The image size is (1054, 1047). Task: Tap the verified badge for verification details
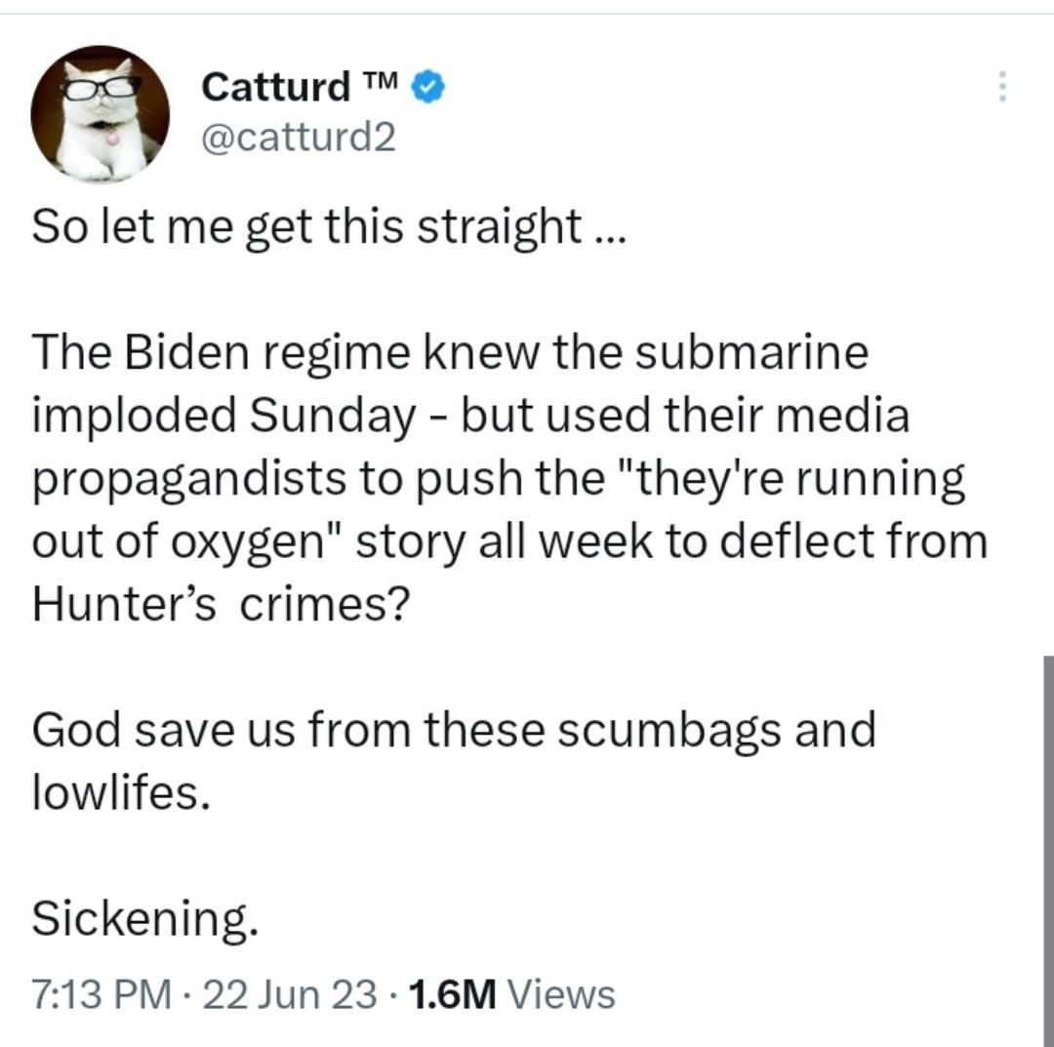pos(426,86)
